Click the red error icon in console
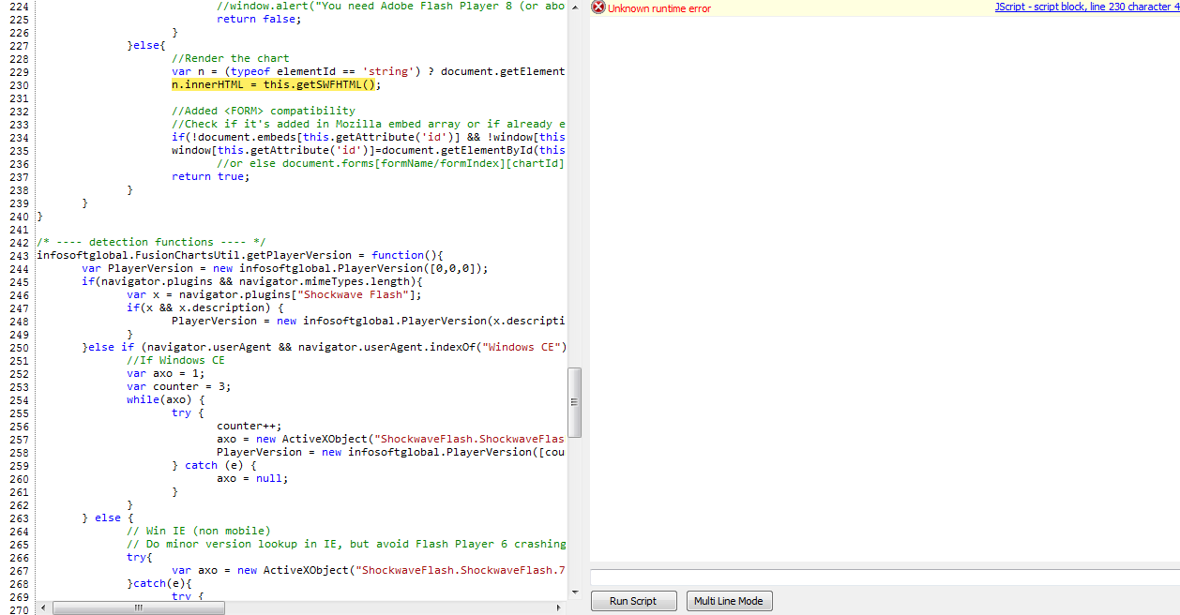The width and height of the screenshot is (1180, 615). (x=598, y=8)
